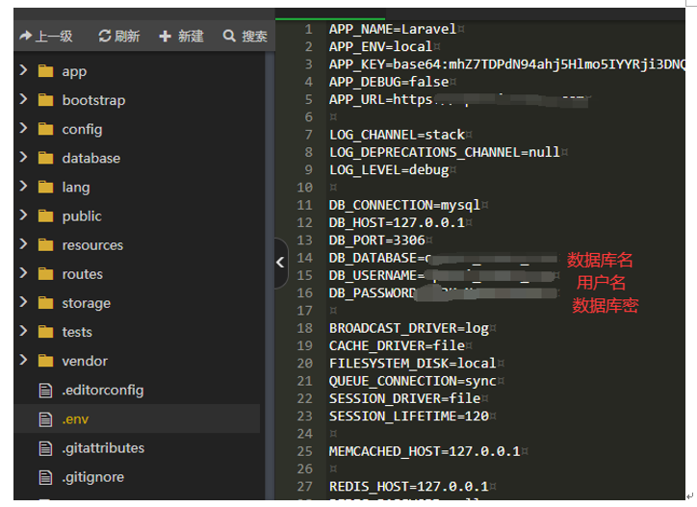Collapse the file sidebar panel handle
697x507 pixels.
[x=280, y=262]
